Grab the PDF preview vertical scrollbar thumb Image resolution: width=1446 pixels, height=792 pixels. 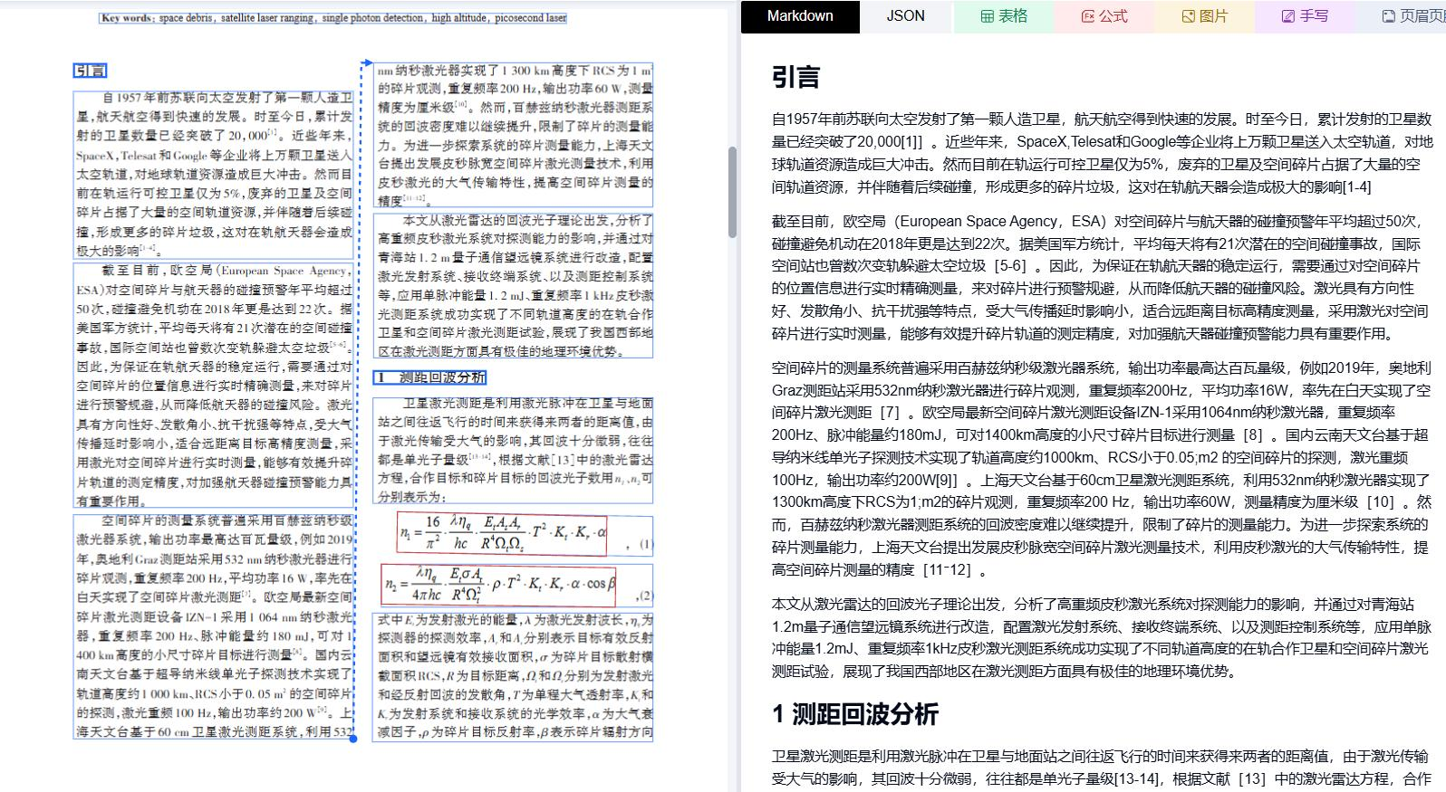[x=732, y=192]
